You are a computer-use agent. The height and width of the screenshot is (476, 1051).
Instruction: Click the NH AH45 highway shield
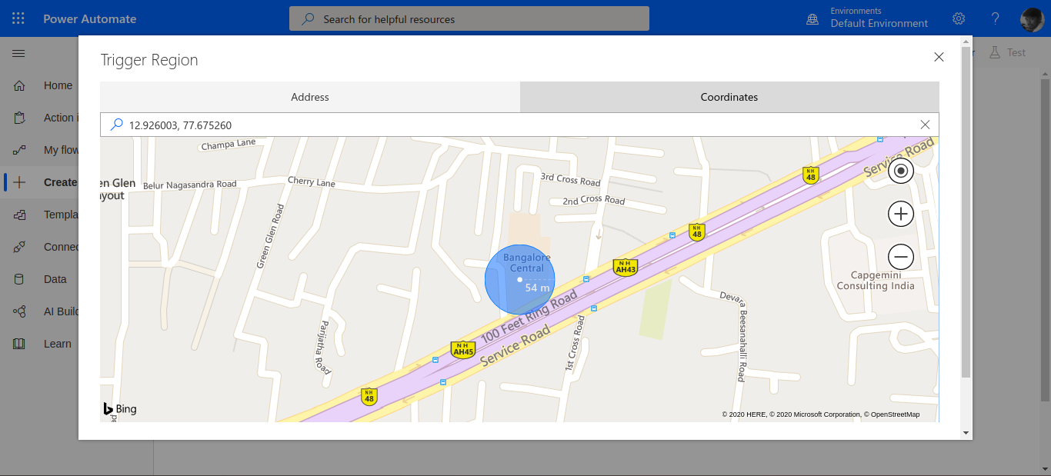[462, 350]
